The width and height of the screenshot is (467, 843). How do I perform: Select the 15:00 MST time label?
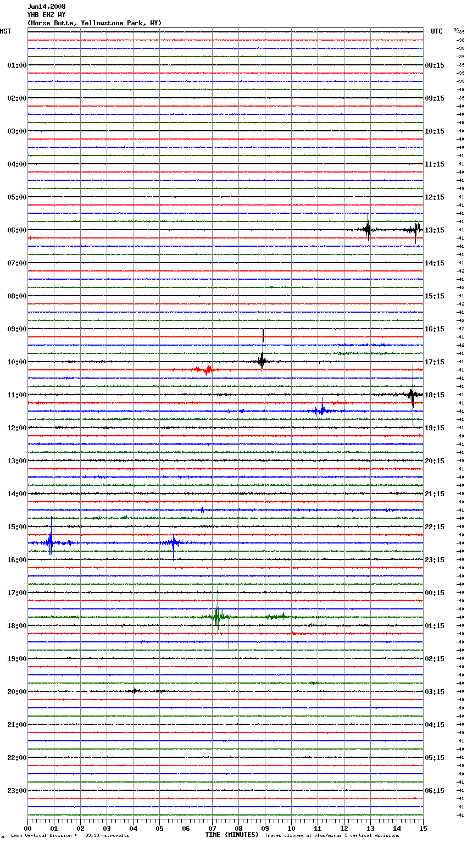(17, 527)
